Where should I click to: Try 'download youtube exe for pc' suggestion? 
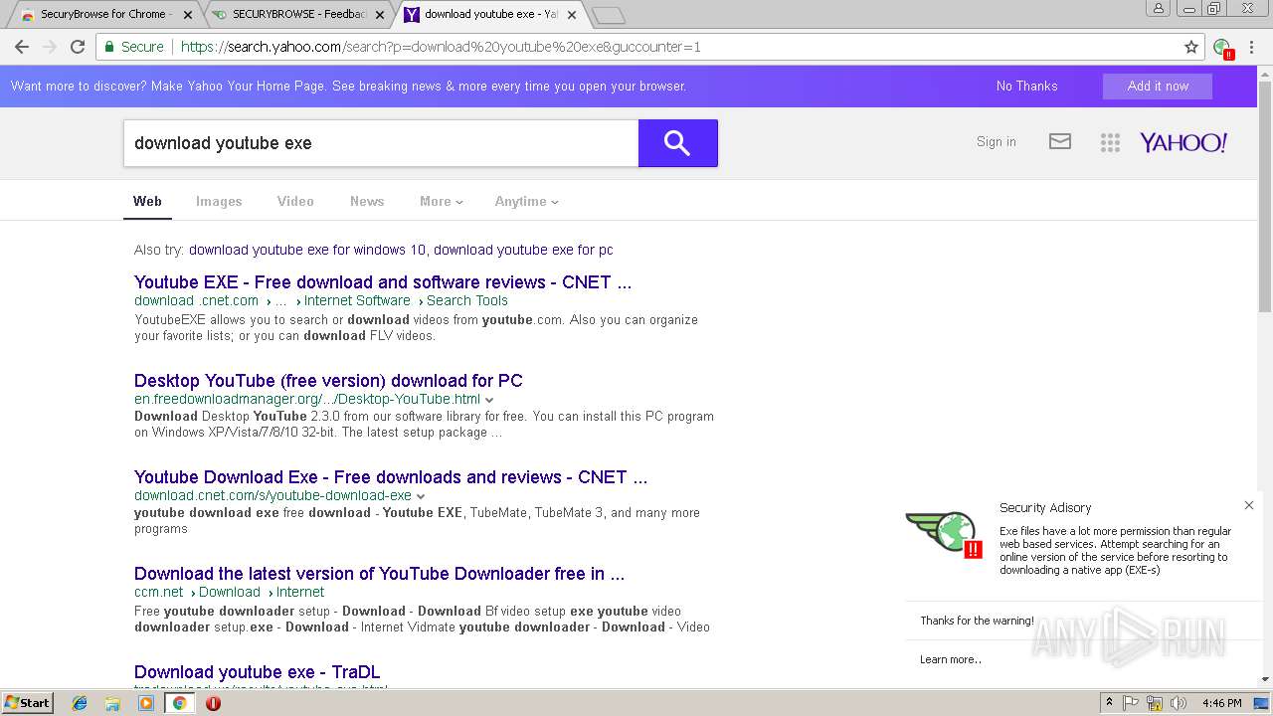(x=523, y=250)
